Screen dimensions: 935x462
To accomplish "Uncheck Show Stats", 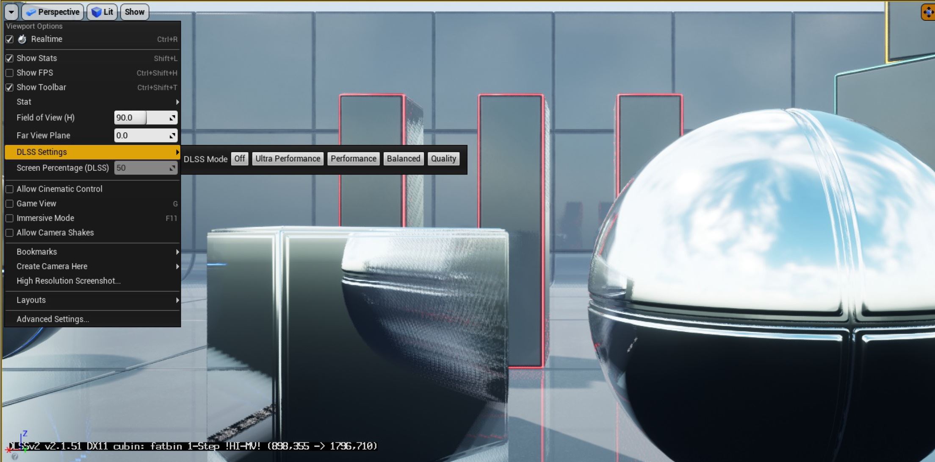I will click(9, 58).
